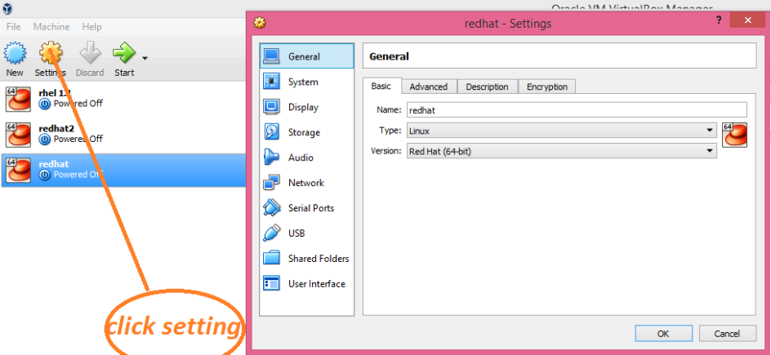Open the USB settings category
The image size is (771, 355).
point(307,233)
